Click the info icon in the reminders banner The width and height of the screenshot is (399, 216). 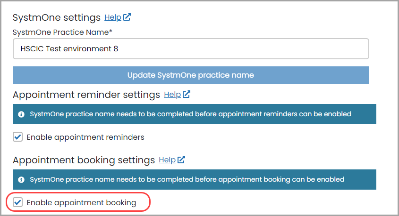[x=21, y=114]
